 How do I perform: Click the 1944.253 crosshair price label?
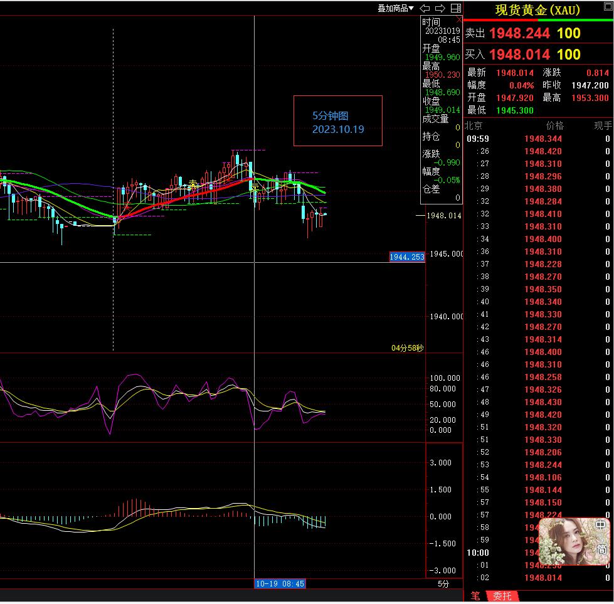406,257
